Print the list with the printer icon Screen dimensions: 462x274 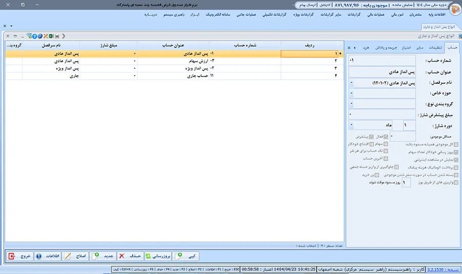click(57, 36)
